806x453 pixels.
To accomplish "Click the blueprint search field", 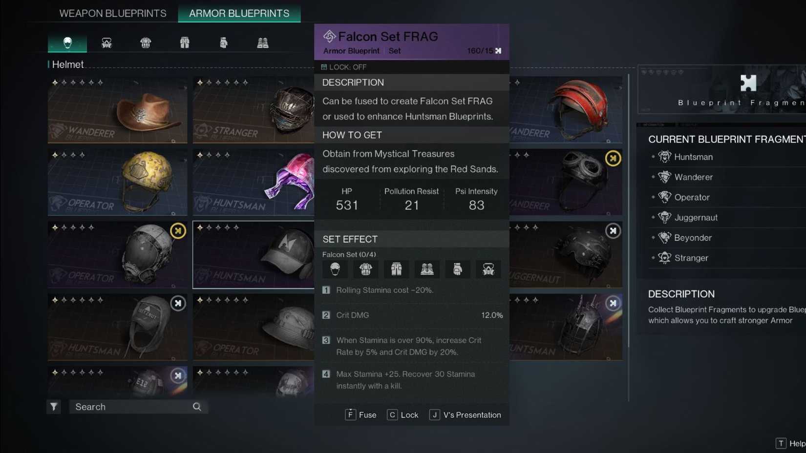I will [139, 407].
